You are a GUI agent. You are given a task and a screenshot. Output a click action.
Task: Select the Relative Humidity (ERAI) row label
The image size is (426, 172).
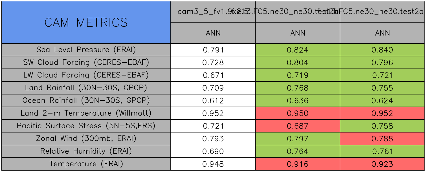(86, 151)
